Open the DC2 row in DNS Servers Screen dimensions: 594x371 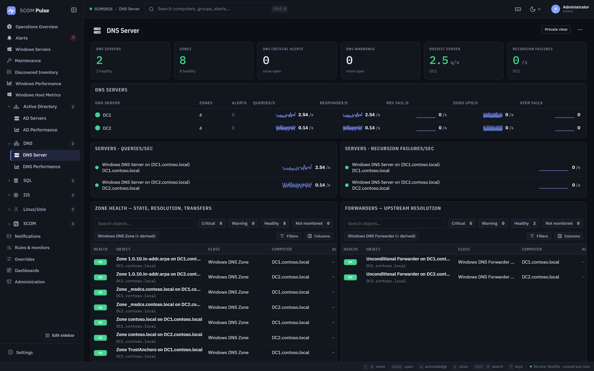pyautogui.click(x=339, y=128)
